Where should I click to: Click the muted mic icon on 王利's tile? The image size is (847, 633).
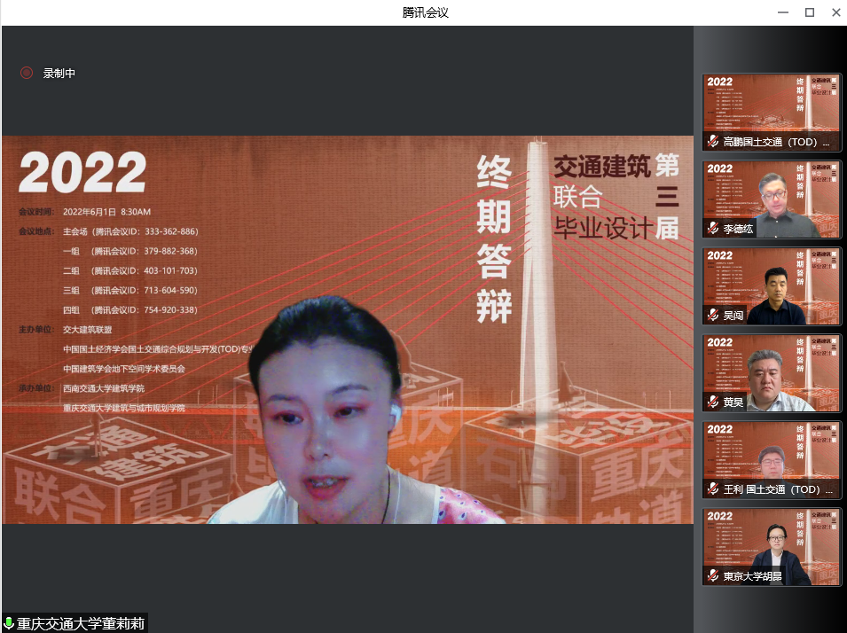[x=712, y=489]
